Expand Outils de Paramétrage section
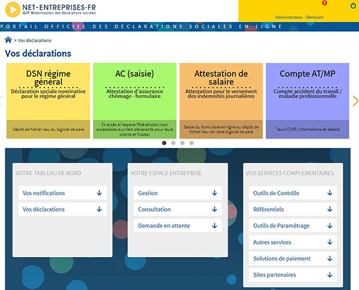 coord(293,225)
